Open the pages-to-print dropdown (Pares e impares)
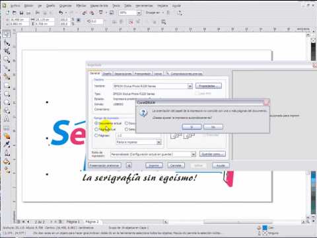The width and height of the screenshot is (317, 238). tap(158, 142)
